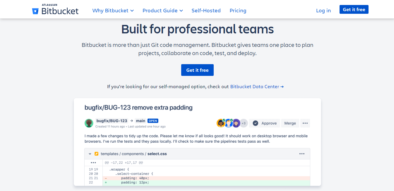Open the Pricing page
The image size is (394, 191).
coord(238,11)
